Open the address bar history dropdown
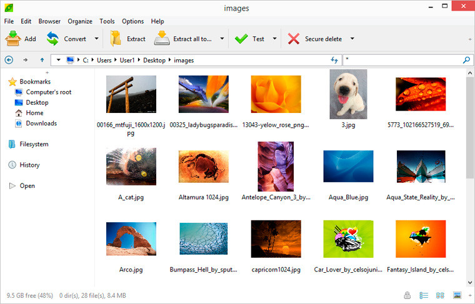475x304 pixels. [x=58, y=60]
